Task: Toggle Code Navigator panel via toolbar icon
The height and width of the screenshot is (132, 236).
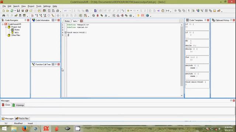Action: point(194,11)
